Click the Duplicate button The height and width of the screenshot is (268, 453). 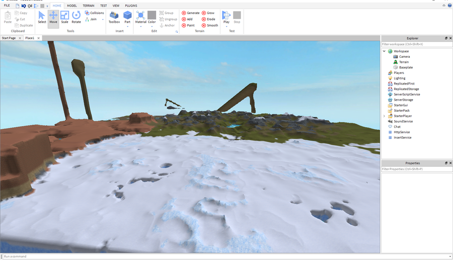tap(24, 25)
